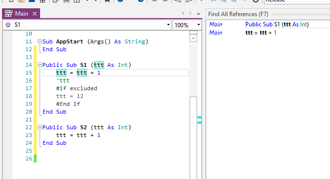This screenshot has width=330, height=179.
Task: Click line number 13 in the gutter
Action: tap(29, 57)
